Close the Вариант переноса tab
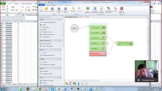 pyautogui.click(x=92, y=17)
